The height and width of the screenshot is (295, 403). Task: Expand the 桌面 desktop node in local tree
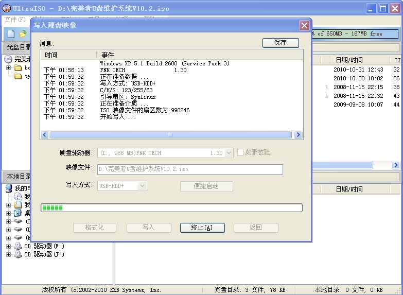[8, 213]
